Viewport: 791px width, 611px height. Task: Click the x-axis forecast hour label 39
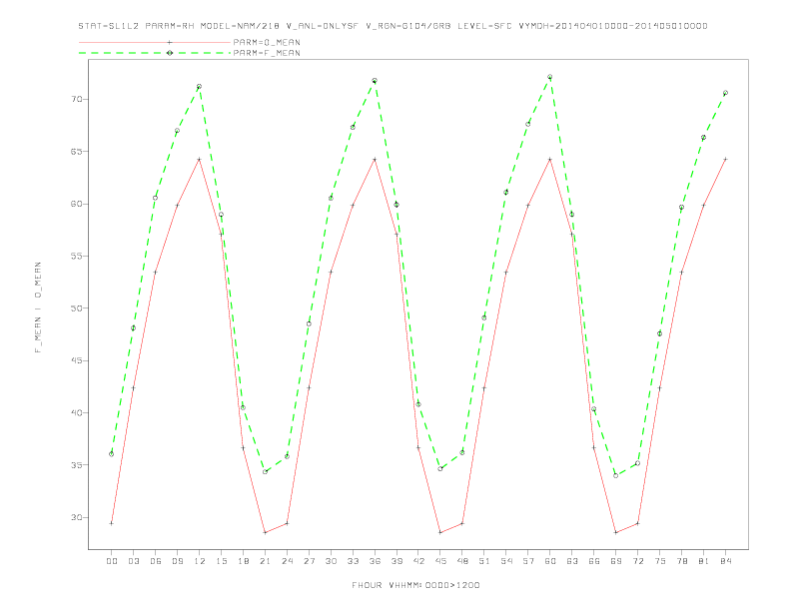pos(396,561)
